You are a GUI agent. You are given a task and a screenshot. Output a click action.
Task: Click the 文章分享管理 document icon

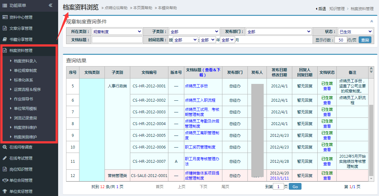pyautogui.click(x=5, y=28)
